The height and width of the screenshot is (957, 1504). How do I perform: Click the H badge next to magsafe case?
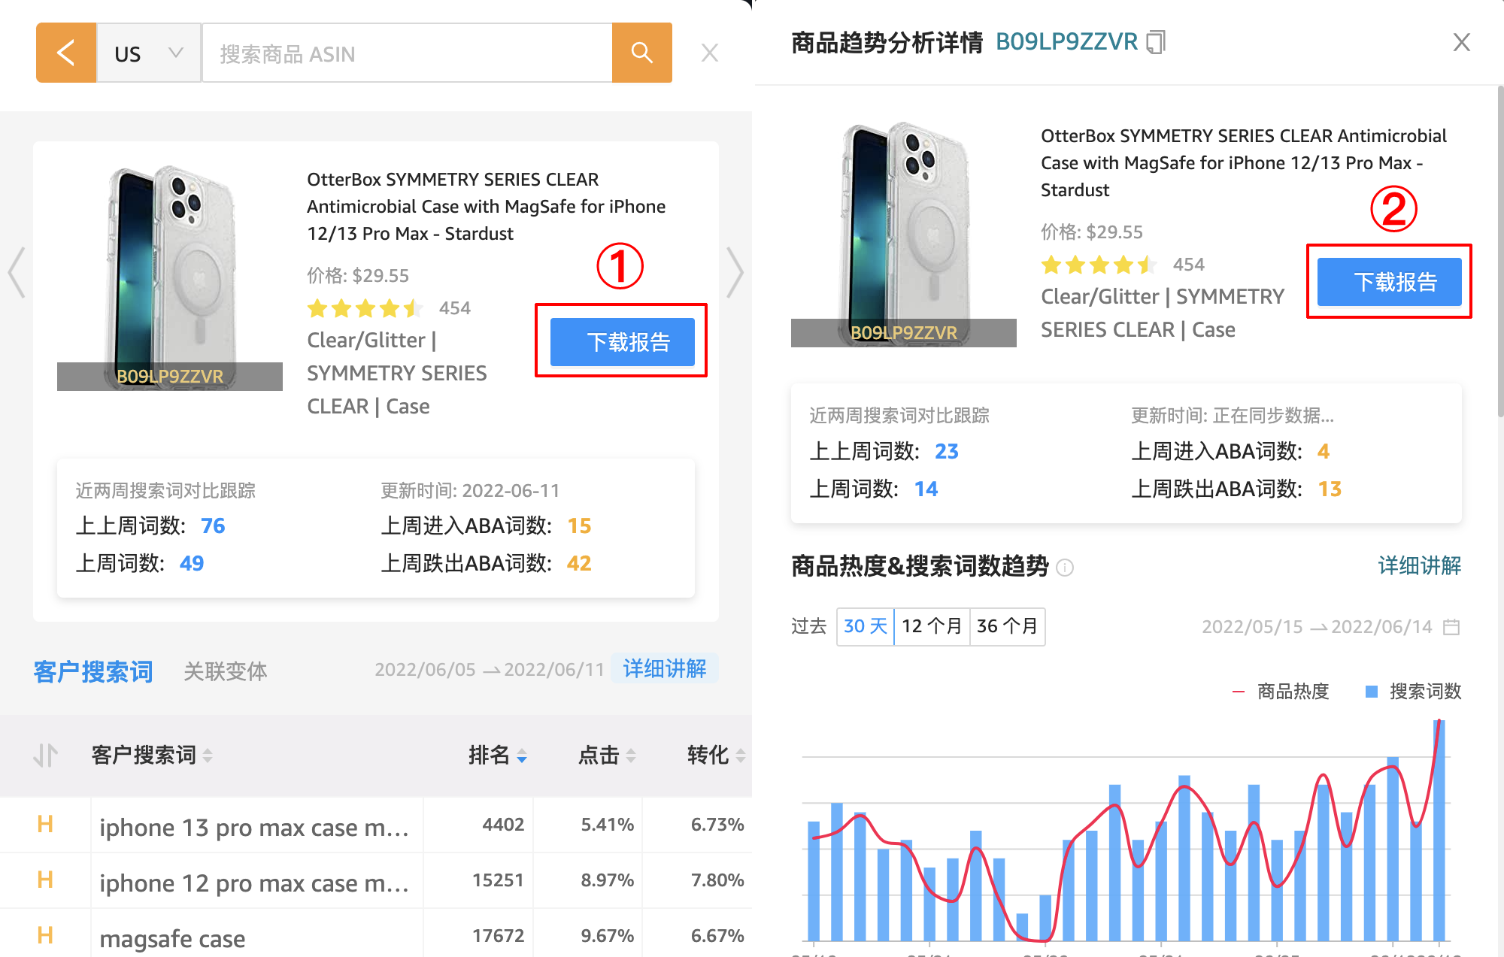pos(46,934)
